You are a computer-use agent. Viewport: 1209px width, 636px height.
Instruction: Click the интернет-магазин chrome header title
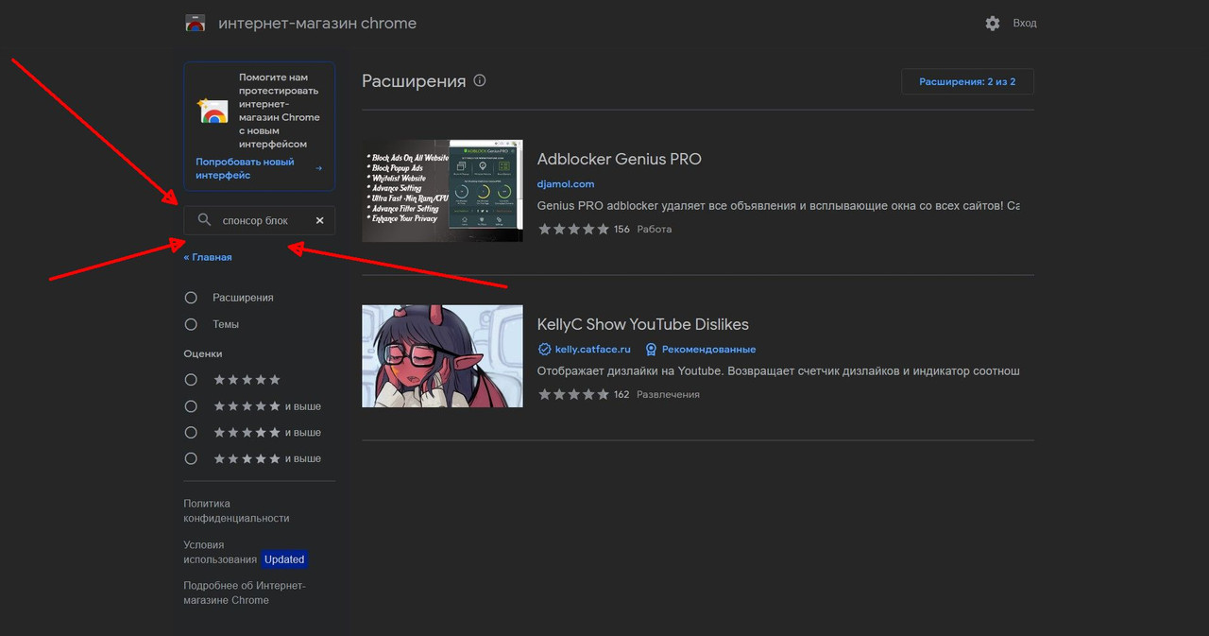pyautogui.click(x=317, y=24)
